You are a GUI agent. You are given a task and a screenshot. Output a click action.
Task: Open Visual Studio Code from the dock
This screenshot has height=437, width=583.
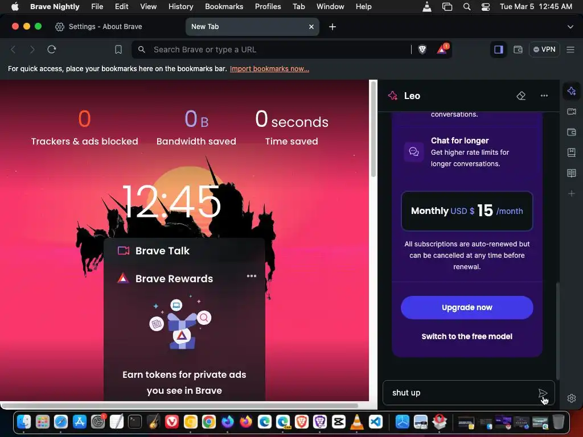coord(376,422)
